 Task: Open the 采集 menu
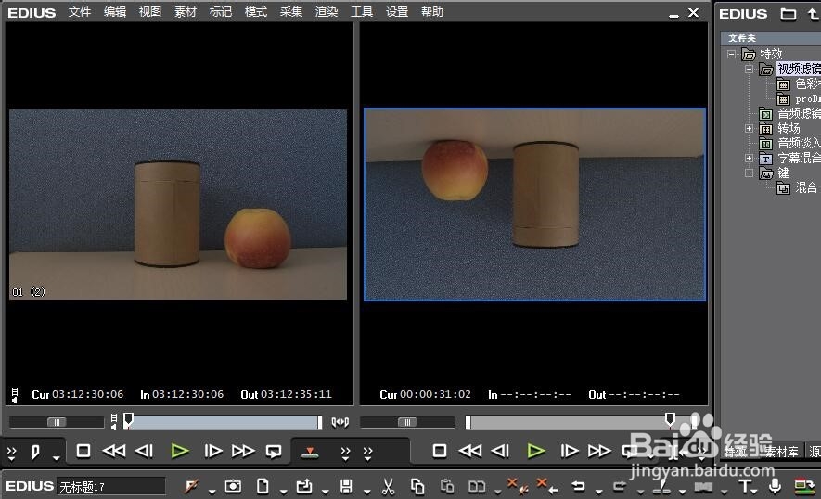click(291, 11)
